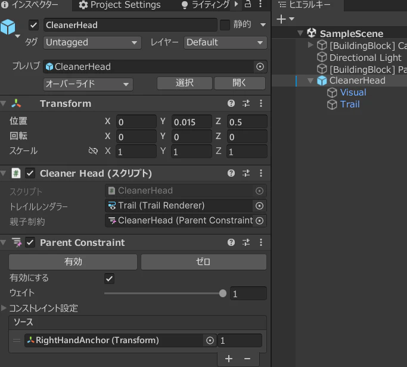Collapse the Transform component foldout
The height and width of the screenshot is (367, 407).
(x=3, y=103)
